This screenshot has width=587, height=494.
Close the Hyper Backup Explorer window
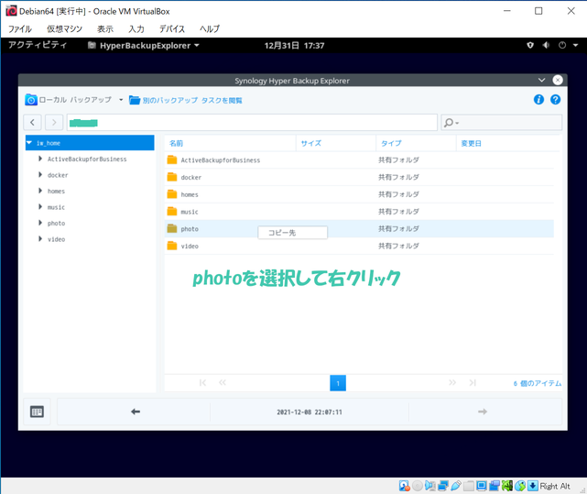click(x=558, y=80)
